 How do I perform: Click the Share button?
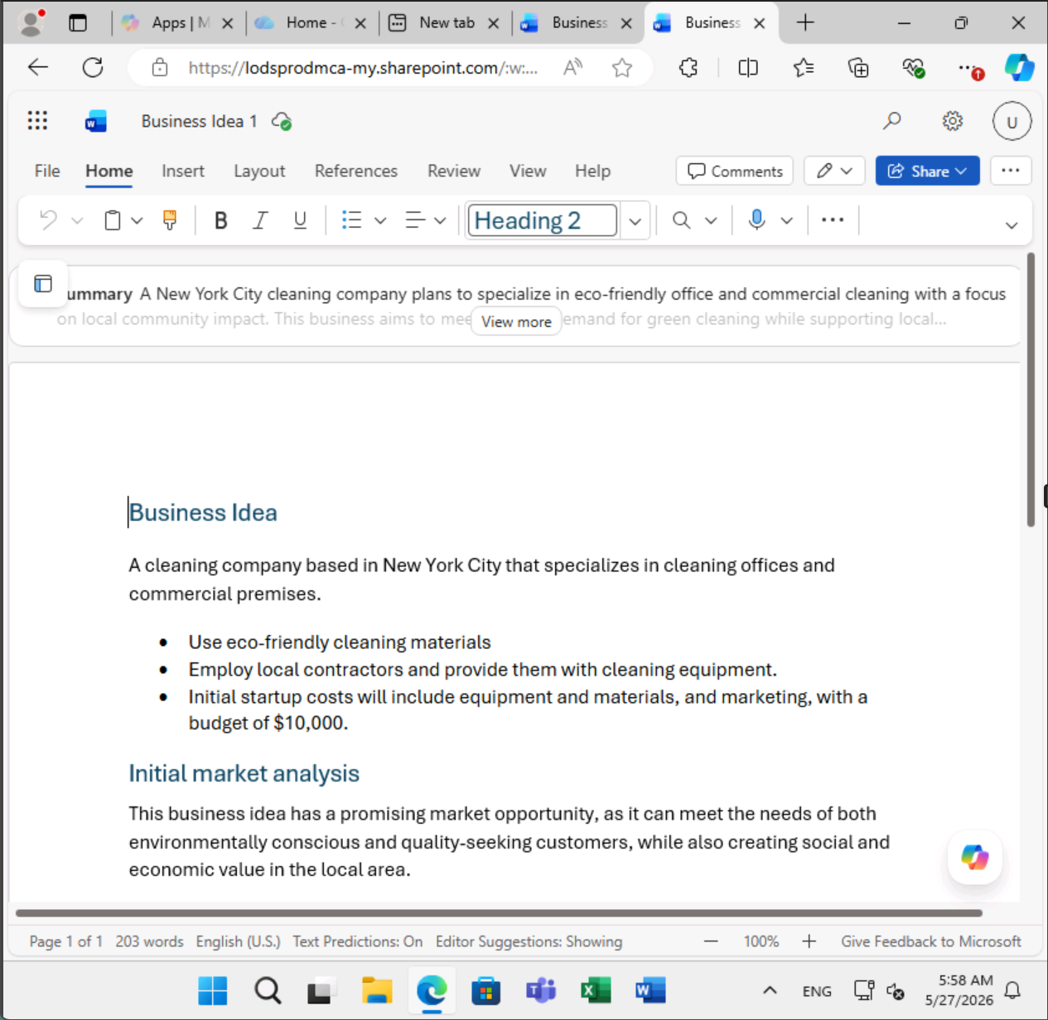[928, 171]
